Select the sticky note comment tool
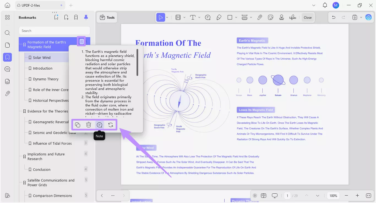 point(208,17)
